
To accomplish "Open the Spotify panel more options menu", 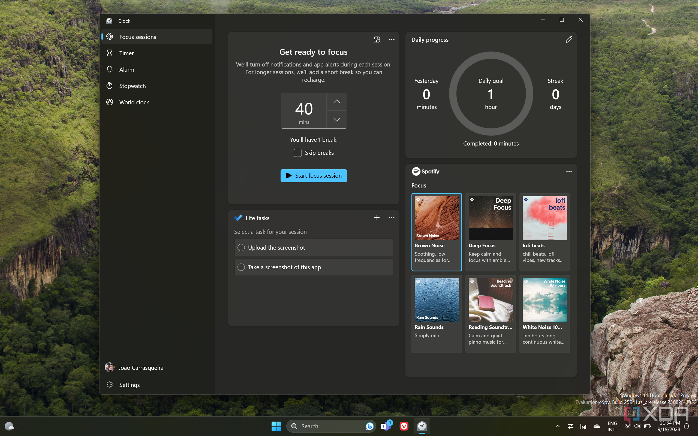I will (x=568, y=171).
